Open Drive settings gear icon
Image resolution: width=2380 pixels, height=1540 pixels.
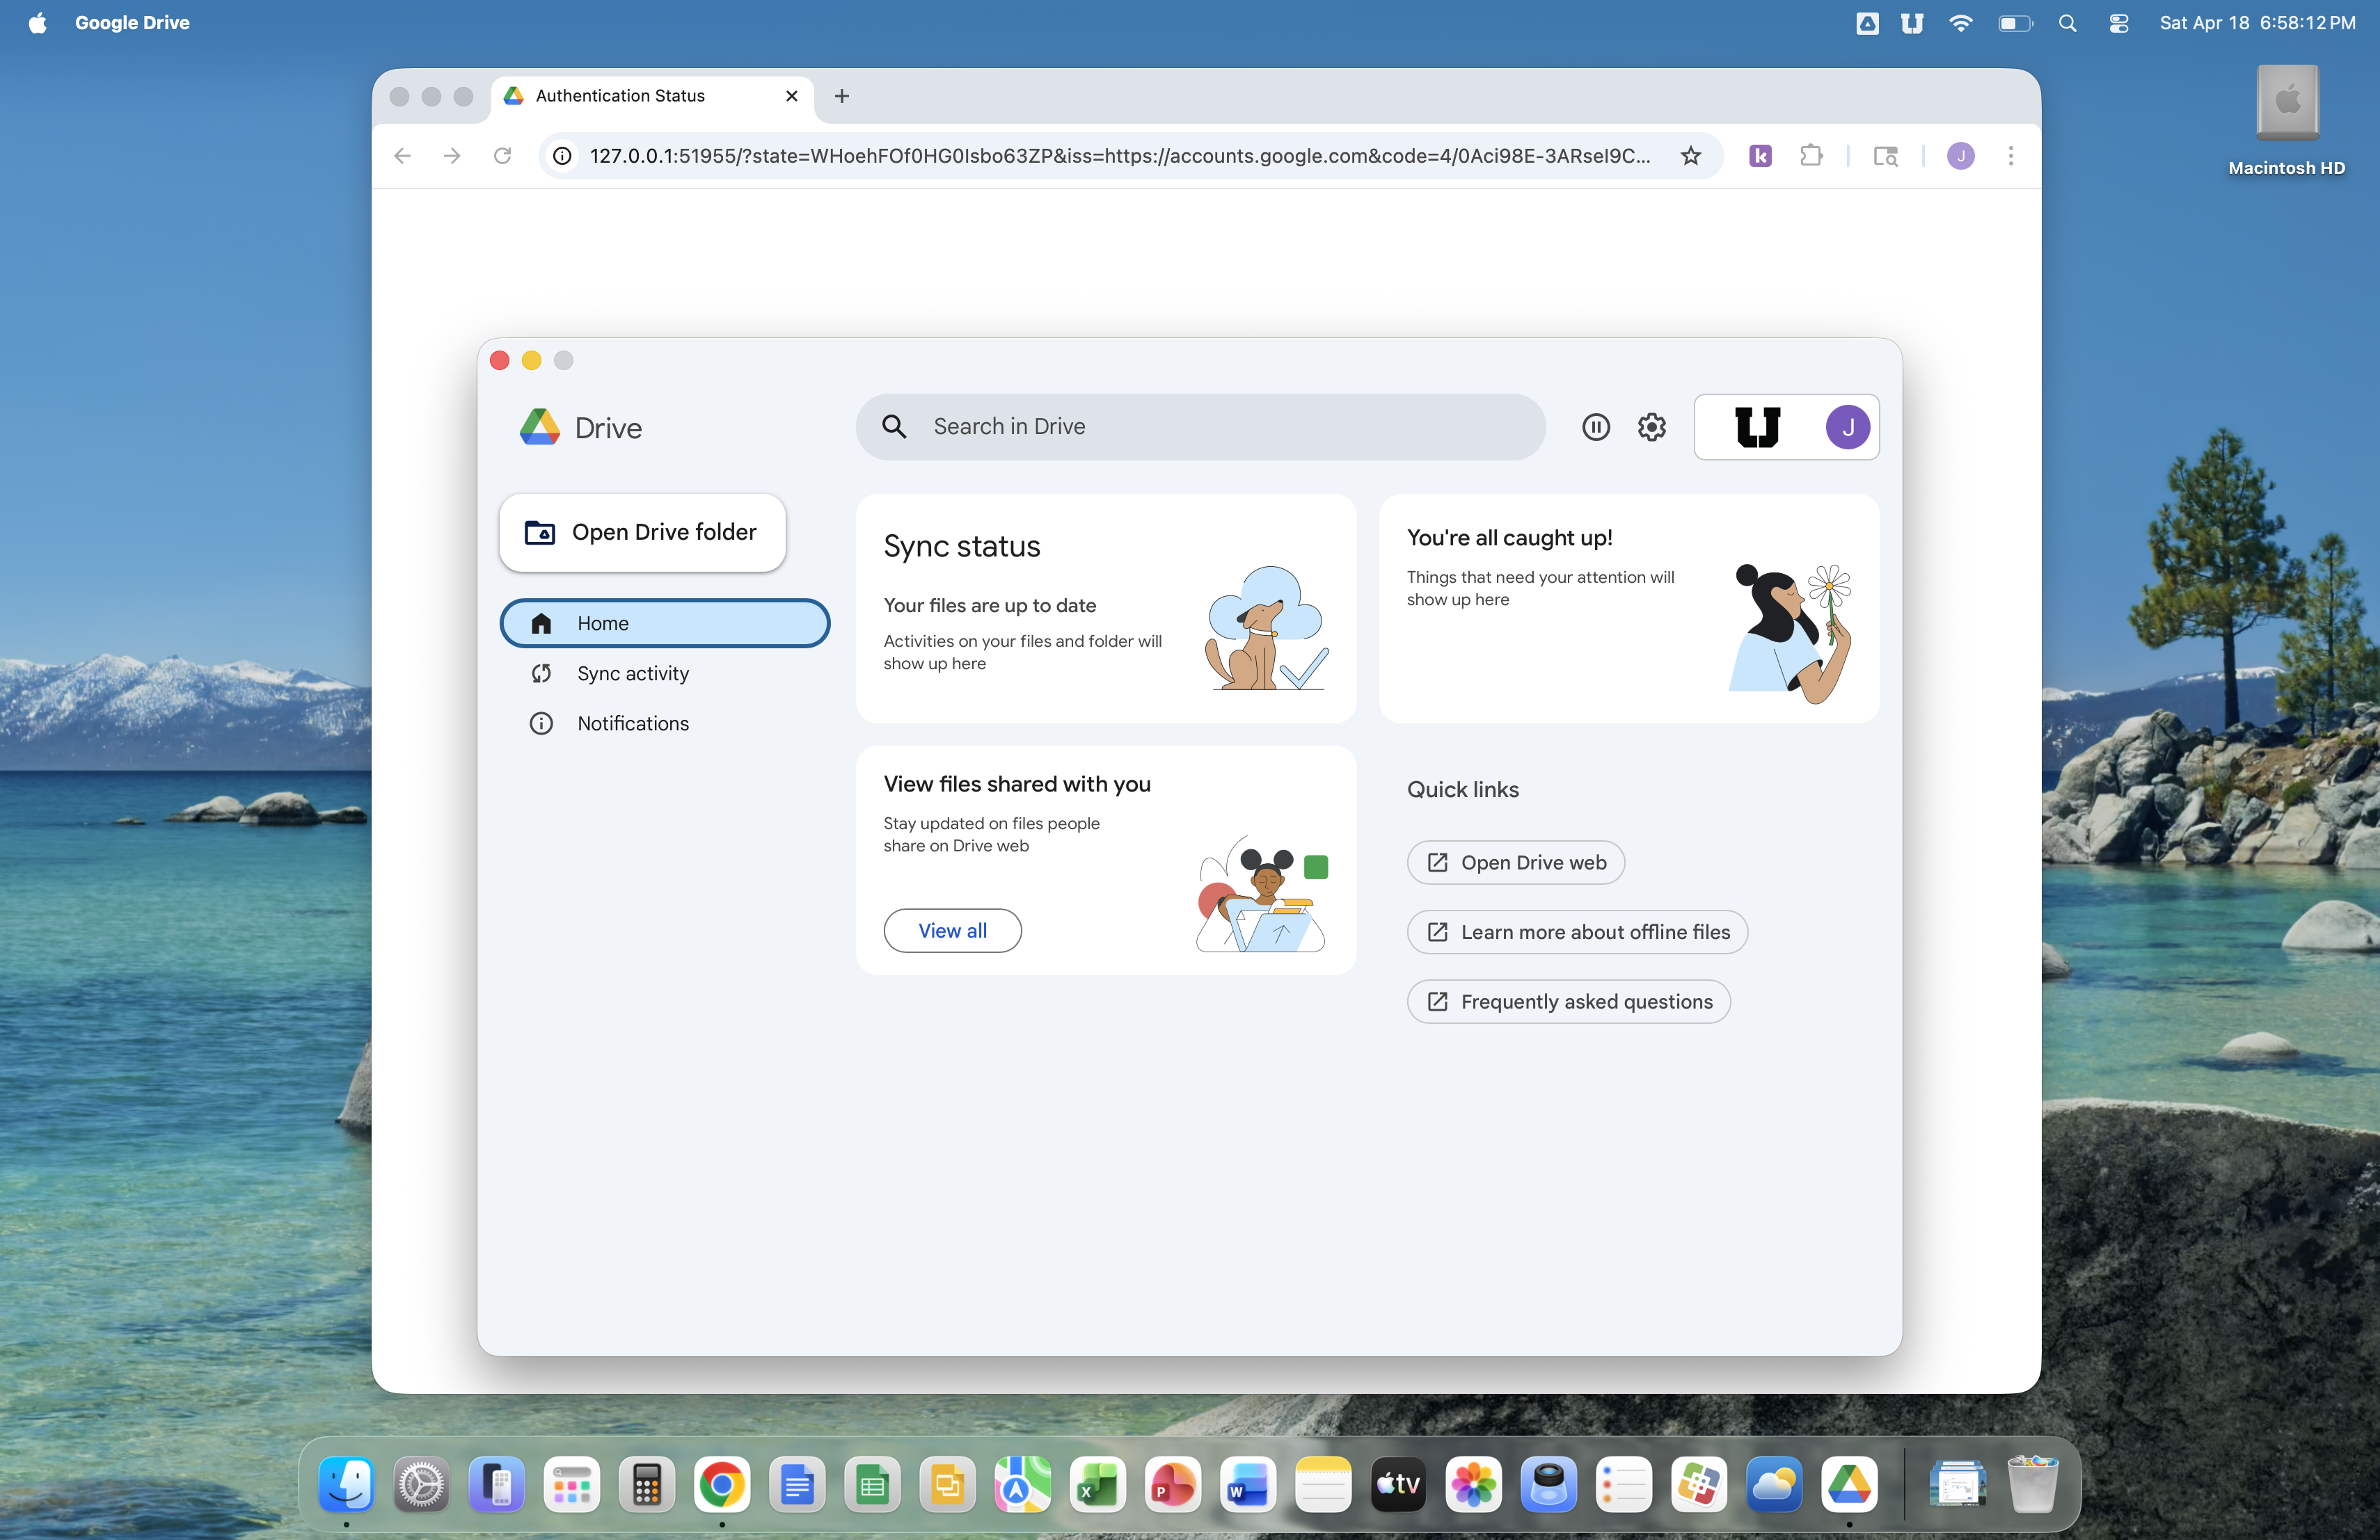[1651, 426]
